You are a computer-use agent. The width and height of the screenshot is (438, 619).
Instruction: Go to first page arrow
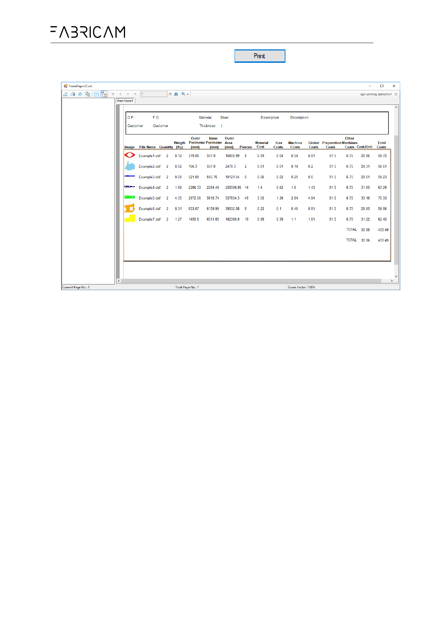(x=113, y=94)
